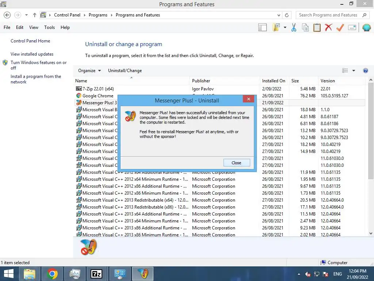
Task: Click Close in the Messenger Plus! dialog
Action: pos(237,163)
